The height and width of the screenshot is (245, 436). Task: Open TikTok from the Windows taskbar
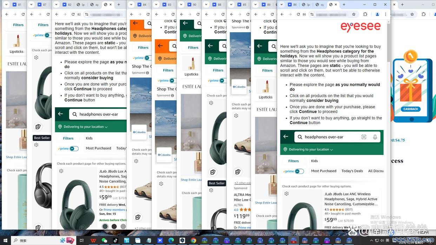pos(115,240)
